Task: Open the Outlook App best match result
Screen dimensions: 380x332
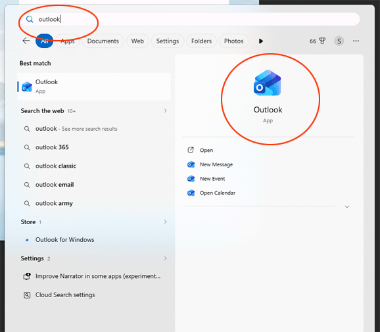Action: click(94, 87)
